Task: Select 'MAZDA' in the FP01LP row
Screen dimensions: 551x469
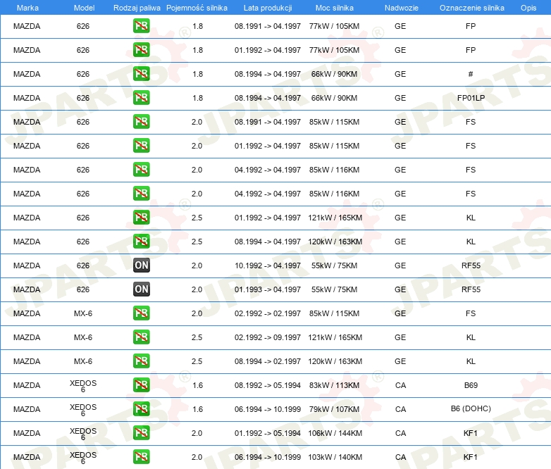Action: (x=27, y=98)
